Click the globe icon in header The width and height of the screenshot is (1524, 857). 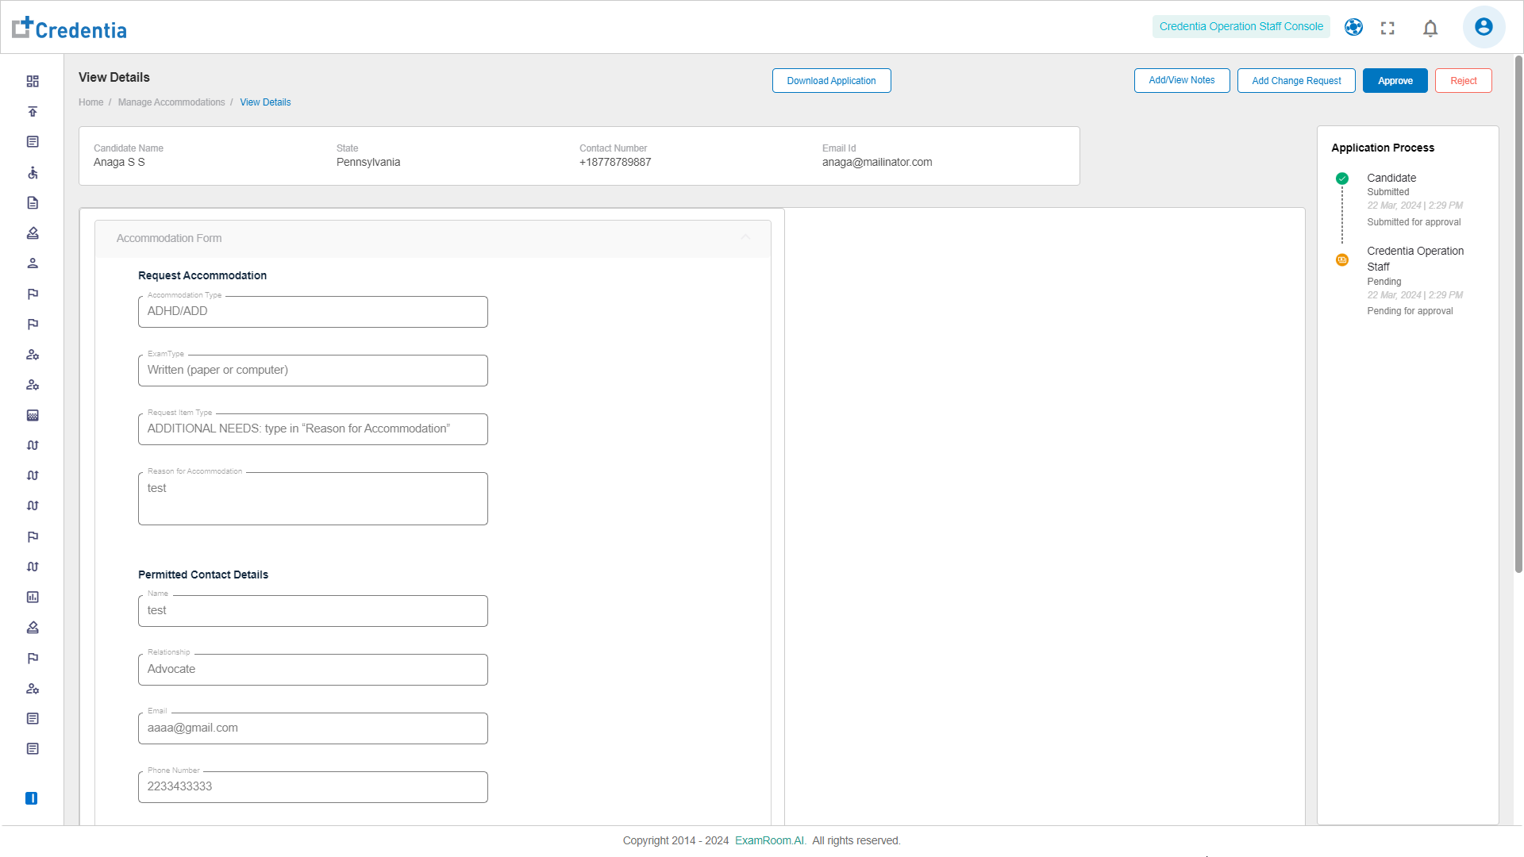(x=1353, y=27)
